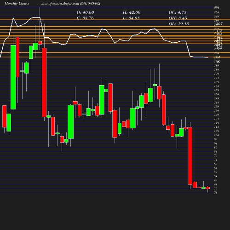Click the 144 price axis label
This screenshot has width=230, height=230.
216,103
